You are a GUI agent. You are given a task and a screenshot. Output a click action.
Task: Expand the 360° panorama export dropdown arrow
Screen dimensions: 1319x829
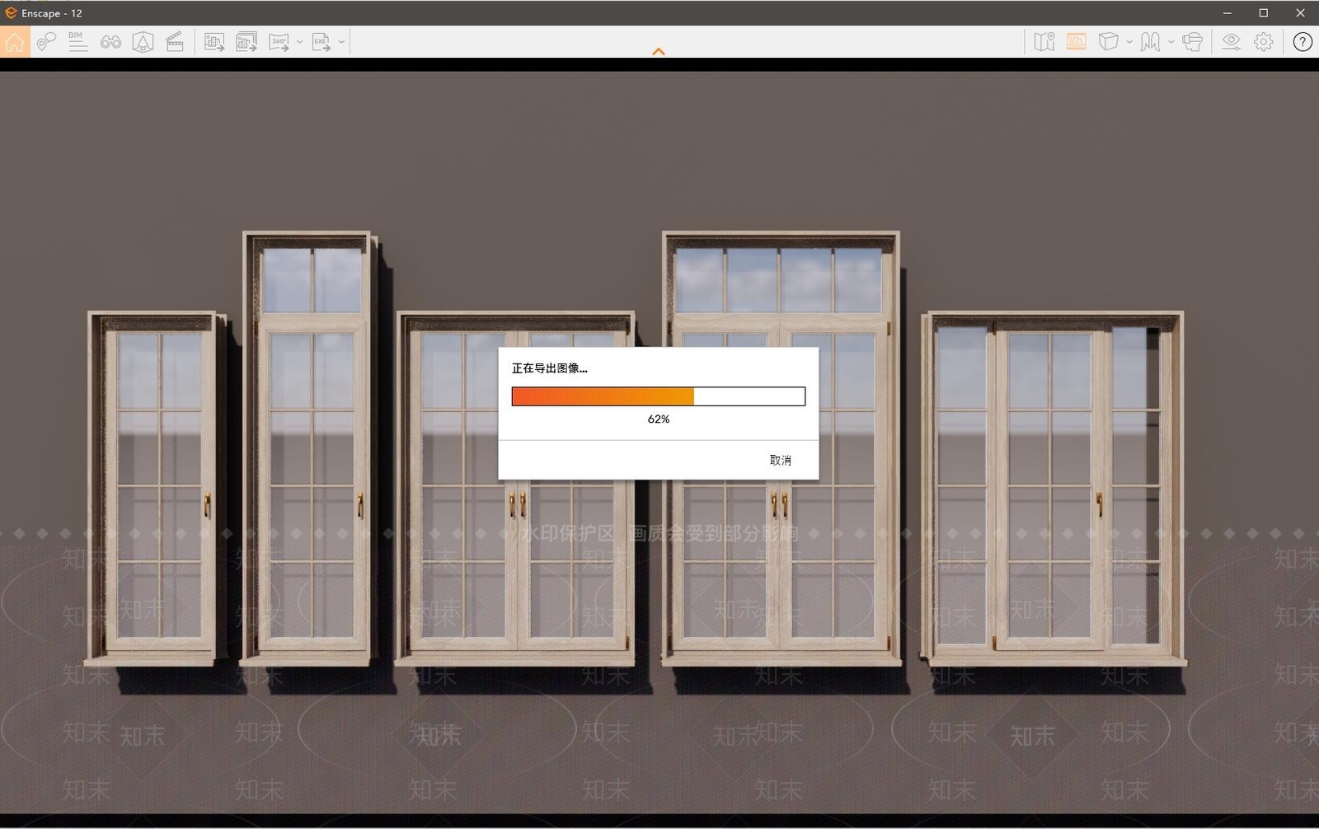point(299,41)
